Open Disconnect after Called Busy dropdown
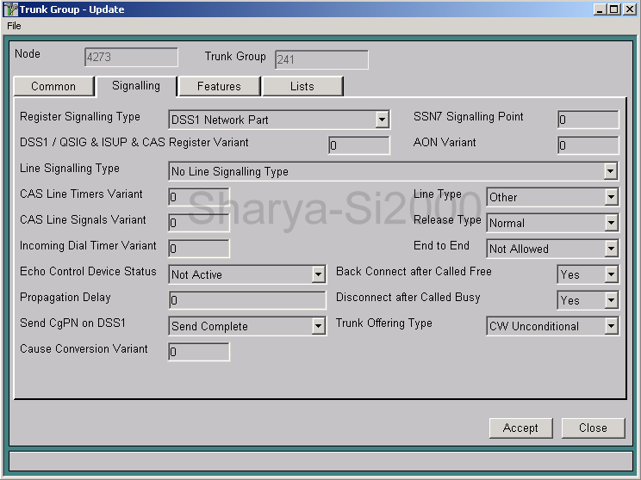The height and width of the screenshot is (480, 641). tap(610, 300)
